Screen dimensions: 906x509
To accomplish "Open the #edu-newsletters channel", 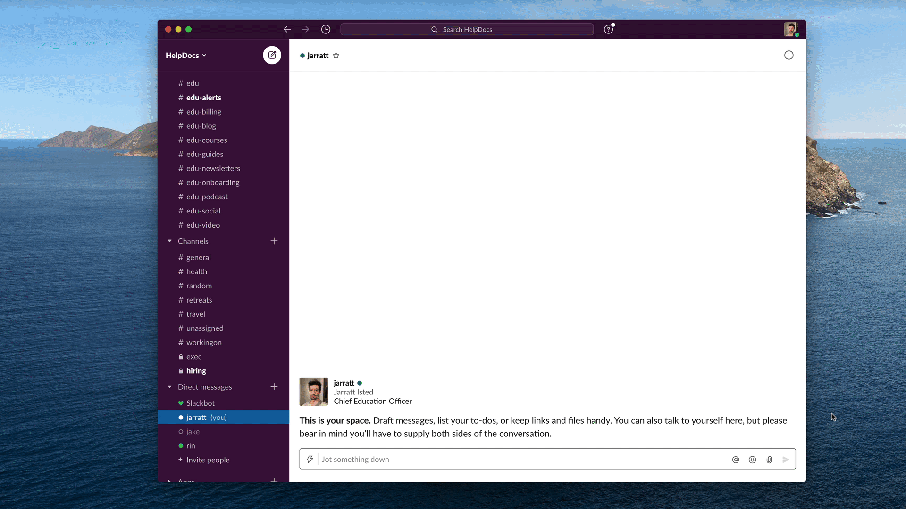I will click(224, 168).
